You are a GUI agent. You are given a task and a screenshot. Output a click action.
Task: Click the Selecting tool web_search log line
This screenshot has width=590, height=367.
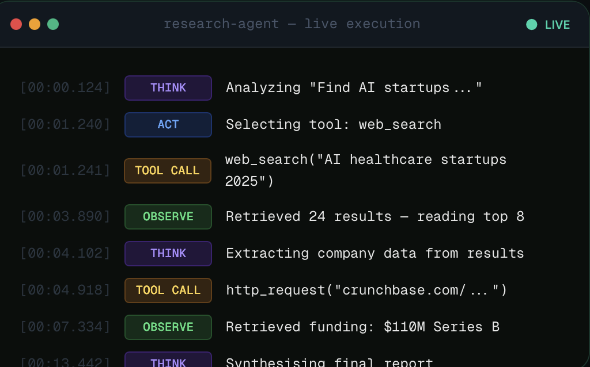[334, 124]
